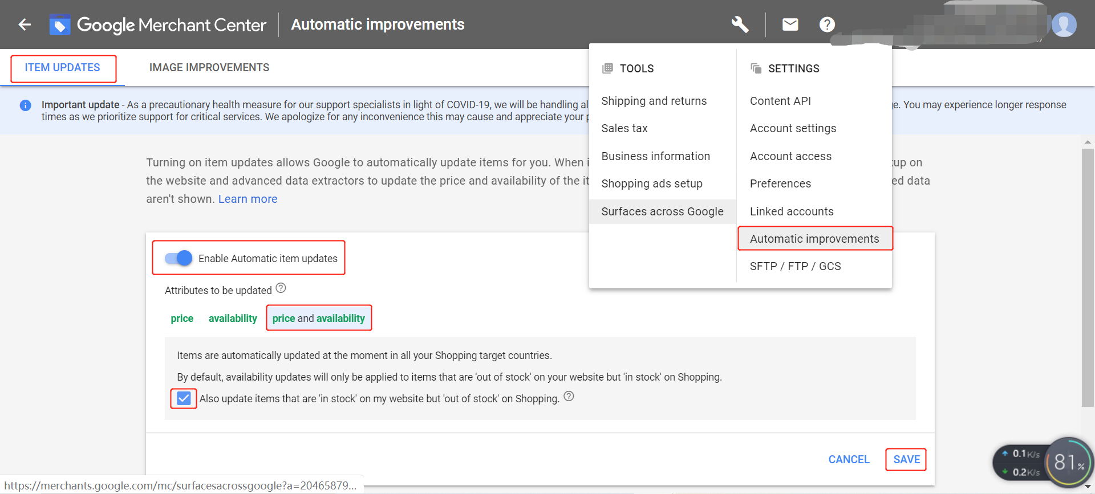
Task: Switch to the Image Improvements tab
Action: coord(209,67)
